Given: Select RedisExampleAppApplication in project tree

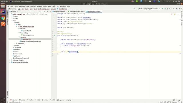Looking at the screenshot, I should point(31,41).
